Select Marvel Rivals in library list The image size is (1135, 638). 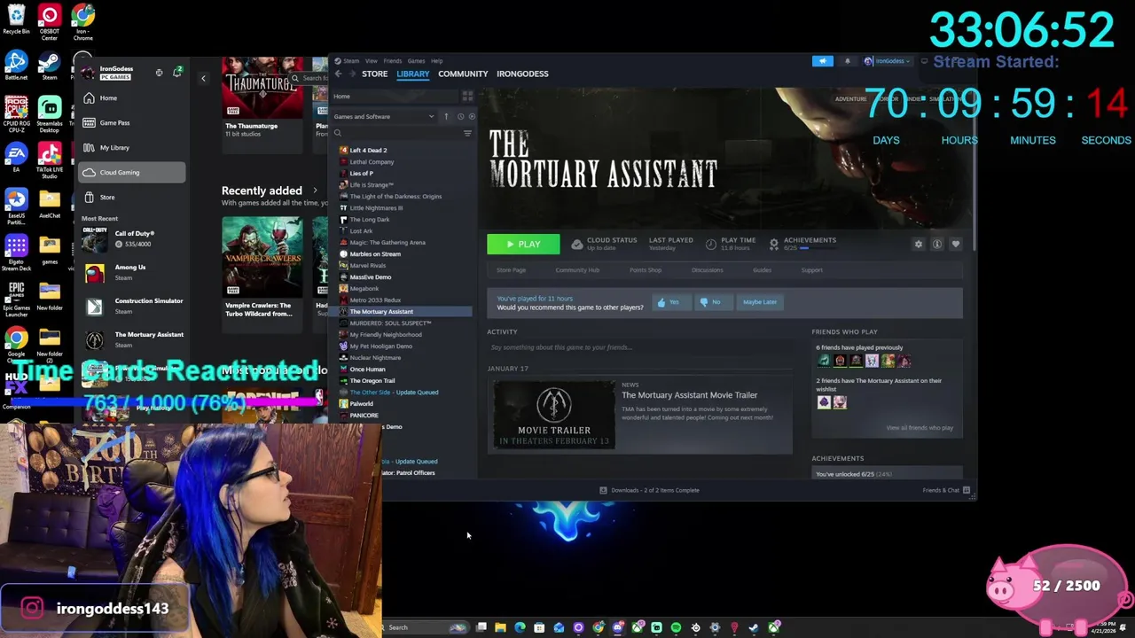pyautogui.click(x=405, y=266)
